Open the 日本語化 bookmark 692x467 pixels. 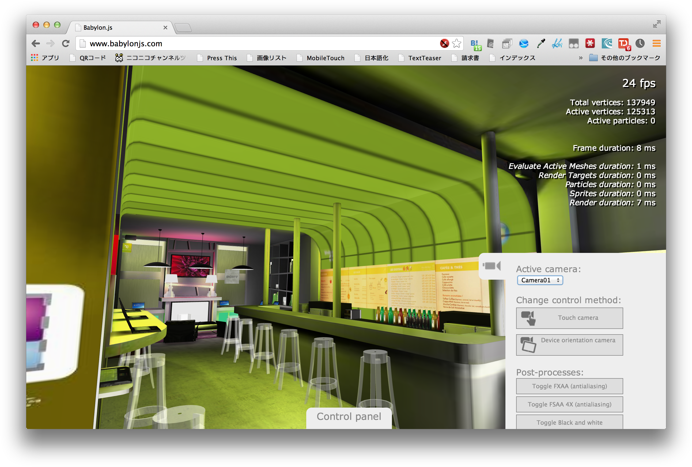[371, 58]
